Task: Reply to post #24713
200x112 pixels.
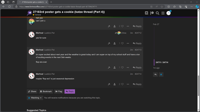Action: click(x=137, y=68)
